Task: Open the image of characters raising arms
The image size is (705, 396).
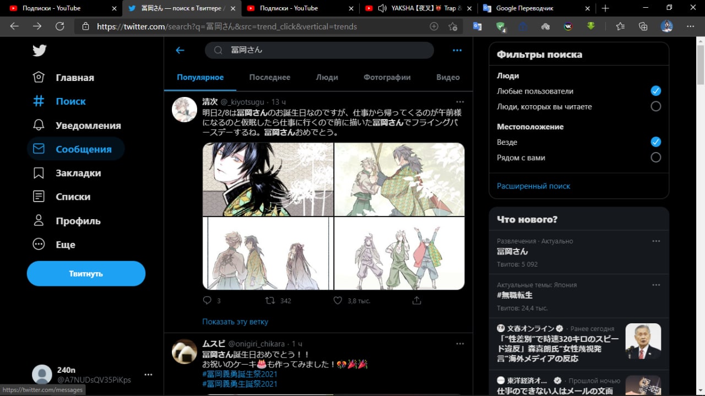Action: 400,253
